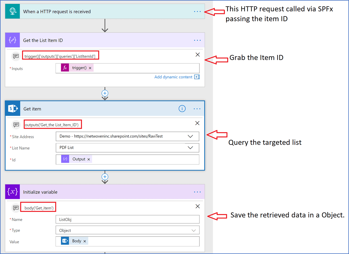
Task: Click the Name field containing ListObj
Action: (127, 219)
